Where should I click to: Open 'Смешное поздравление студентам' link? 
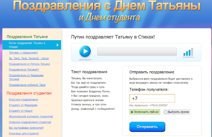(30, 122)
